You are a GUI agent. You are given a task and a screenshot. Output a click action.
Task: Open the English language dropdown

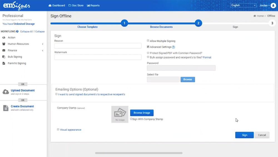click(243, 5)
